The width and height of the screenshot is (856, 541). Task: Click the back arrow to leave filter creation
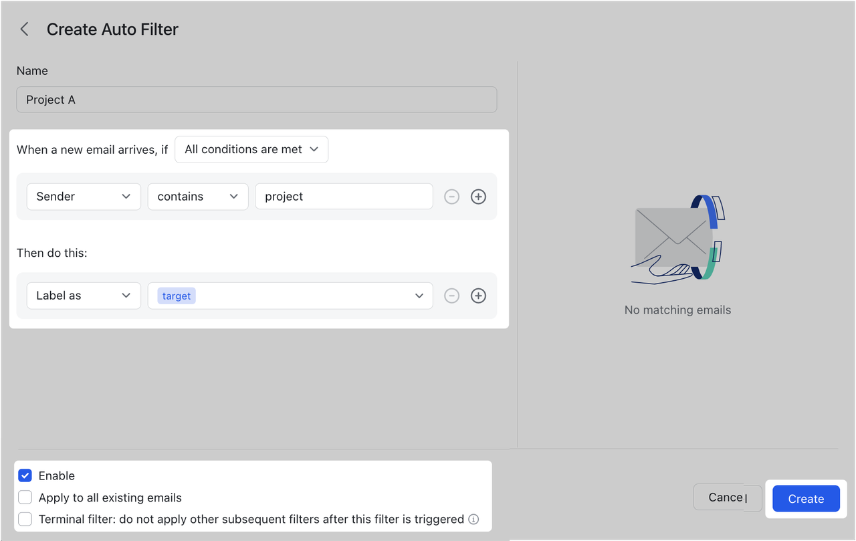coord(24,29)
